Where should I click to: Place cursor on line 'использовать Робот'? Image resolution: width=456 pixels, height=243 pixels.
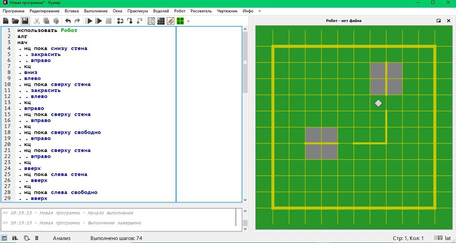[47, 30]
